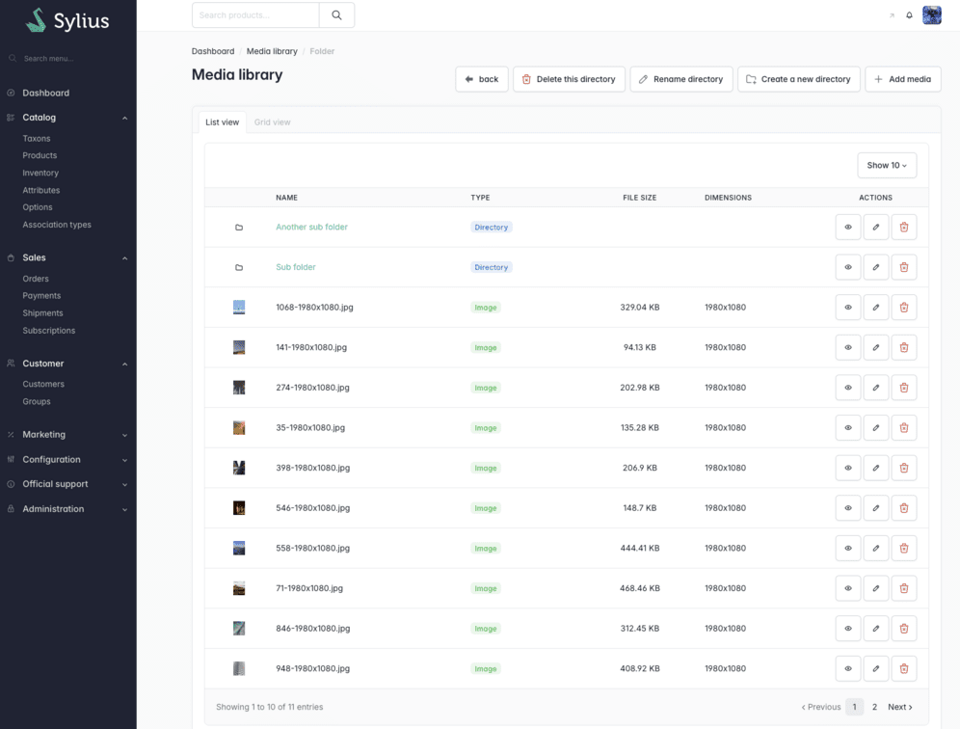Image resolution: width=960 pixels, height=729 pixels.
Task: View 274-1980x1080.jpg using the eye icon
Action: click(848, 388)
